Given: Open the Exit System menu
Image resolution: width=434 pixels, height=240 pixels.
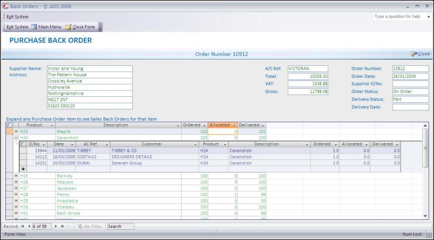Looking at the screenshot, I should (17, 17).
